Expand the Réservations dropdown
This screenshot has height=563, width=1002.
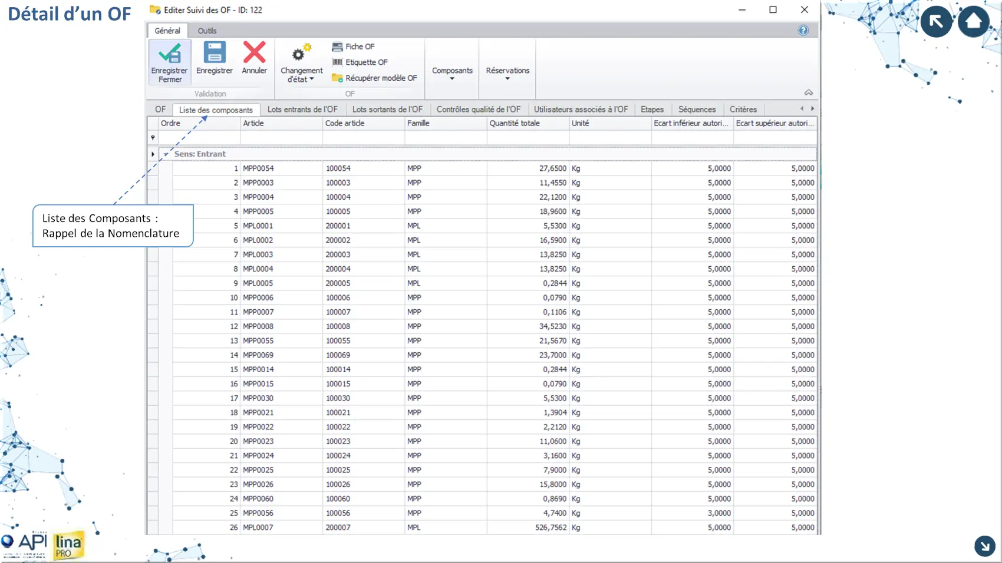[x=507, y=73]
